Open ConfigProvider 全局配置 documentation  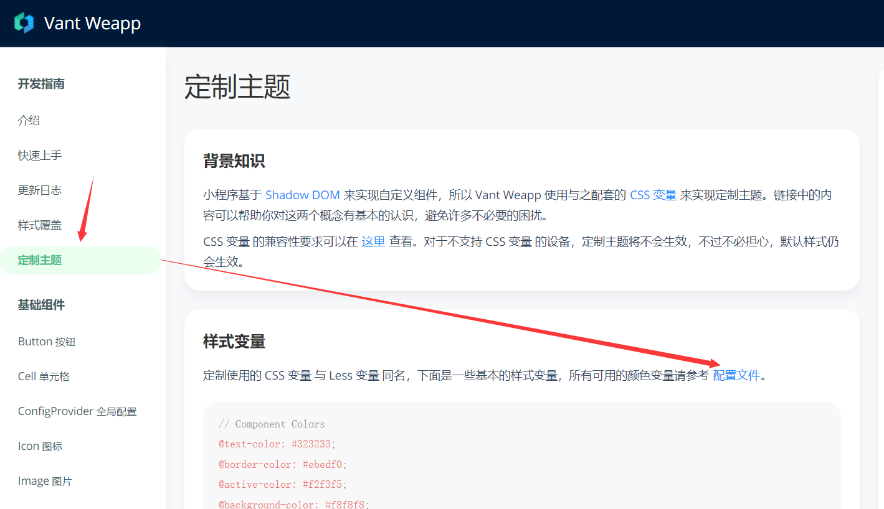pos(76,411)
